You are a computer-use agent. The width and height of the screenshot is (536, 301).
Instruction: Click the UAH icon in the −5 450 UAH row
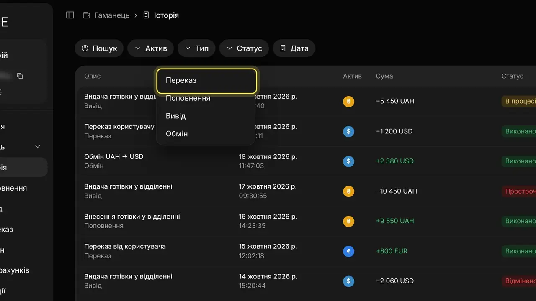(x=348, y=101)
